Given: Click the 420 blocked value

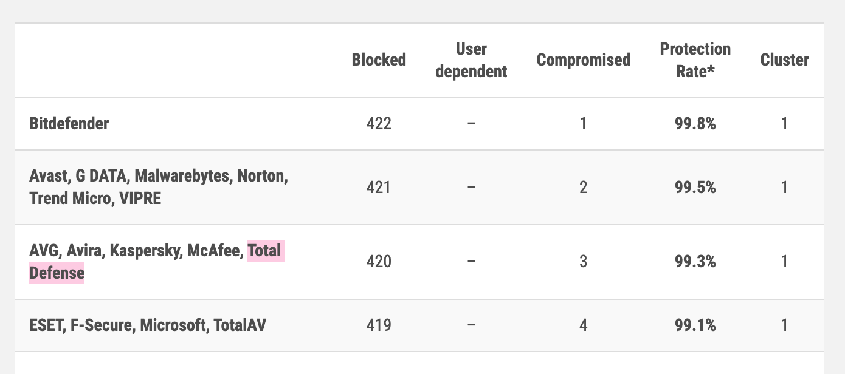Looking at the screenshot, I should (x=379, y=262).
